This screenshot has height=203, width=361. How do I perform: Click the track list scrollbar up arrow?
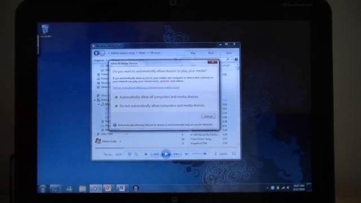[x=238, y=65]
